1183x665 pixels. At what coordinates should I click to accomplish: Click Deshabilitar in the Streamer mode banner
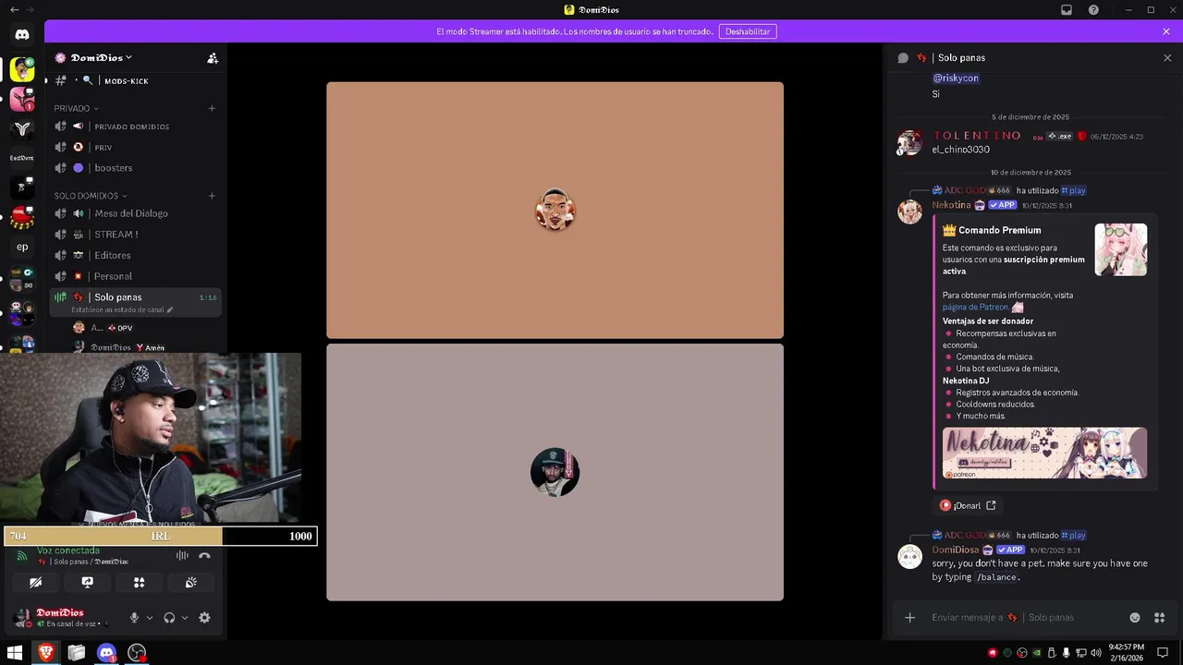748,31
